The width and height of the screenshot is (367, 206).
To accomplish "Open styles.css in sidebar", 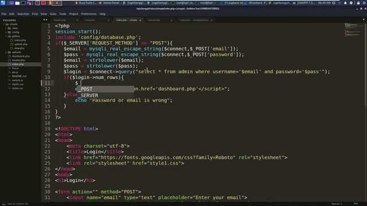I will tap(17, 88).
